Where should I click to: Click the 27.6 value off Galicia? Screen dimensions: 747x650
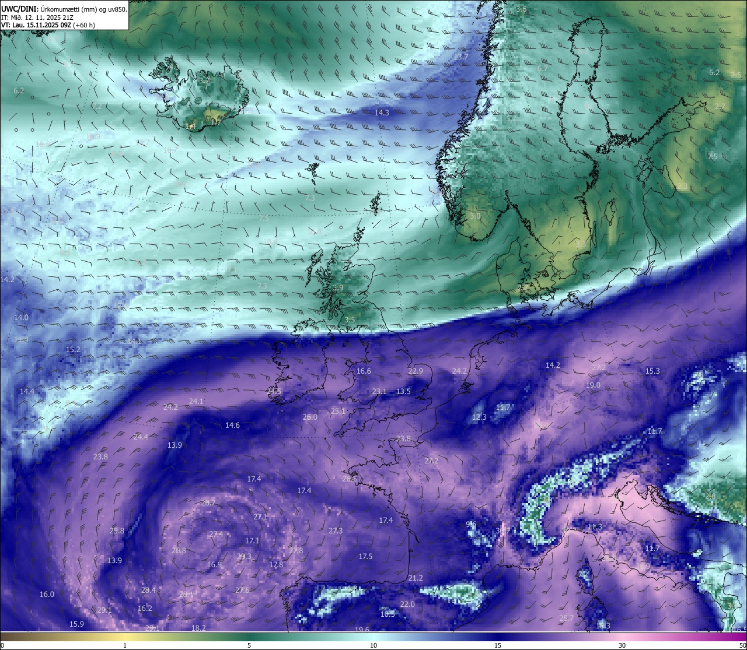tap(242, 590)
